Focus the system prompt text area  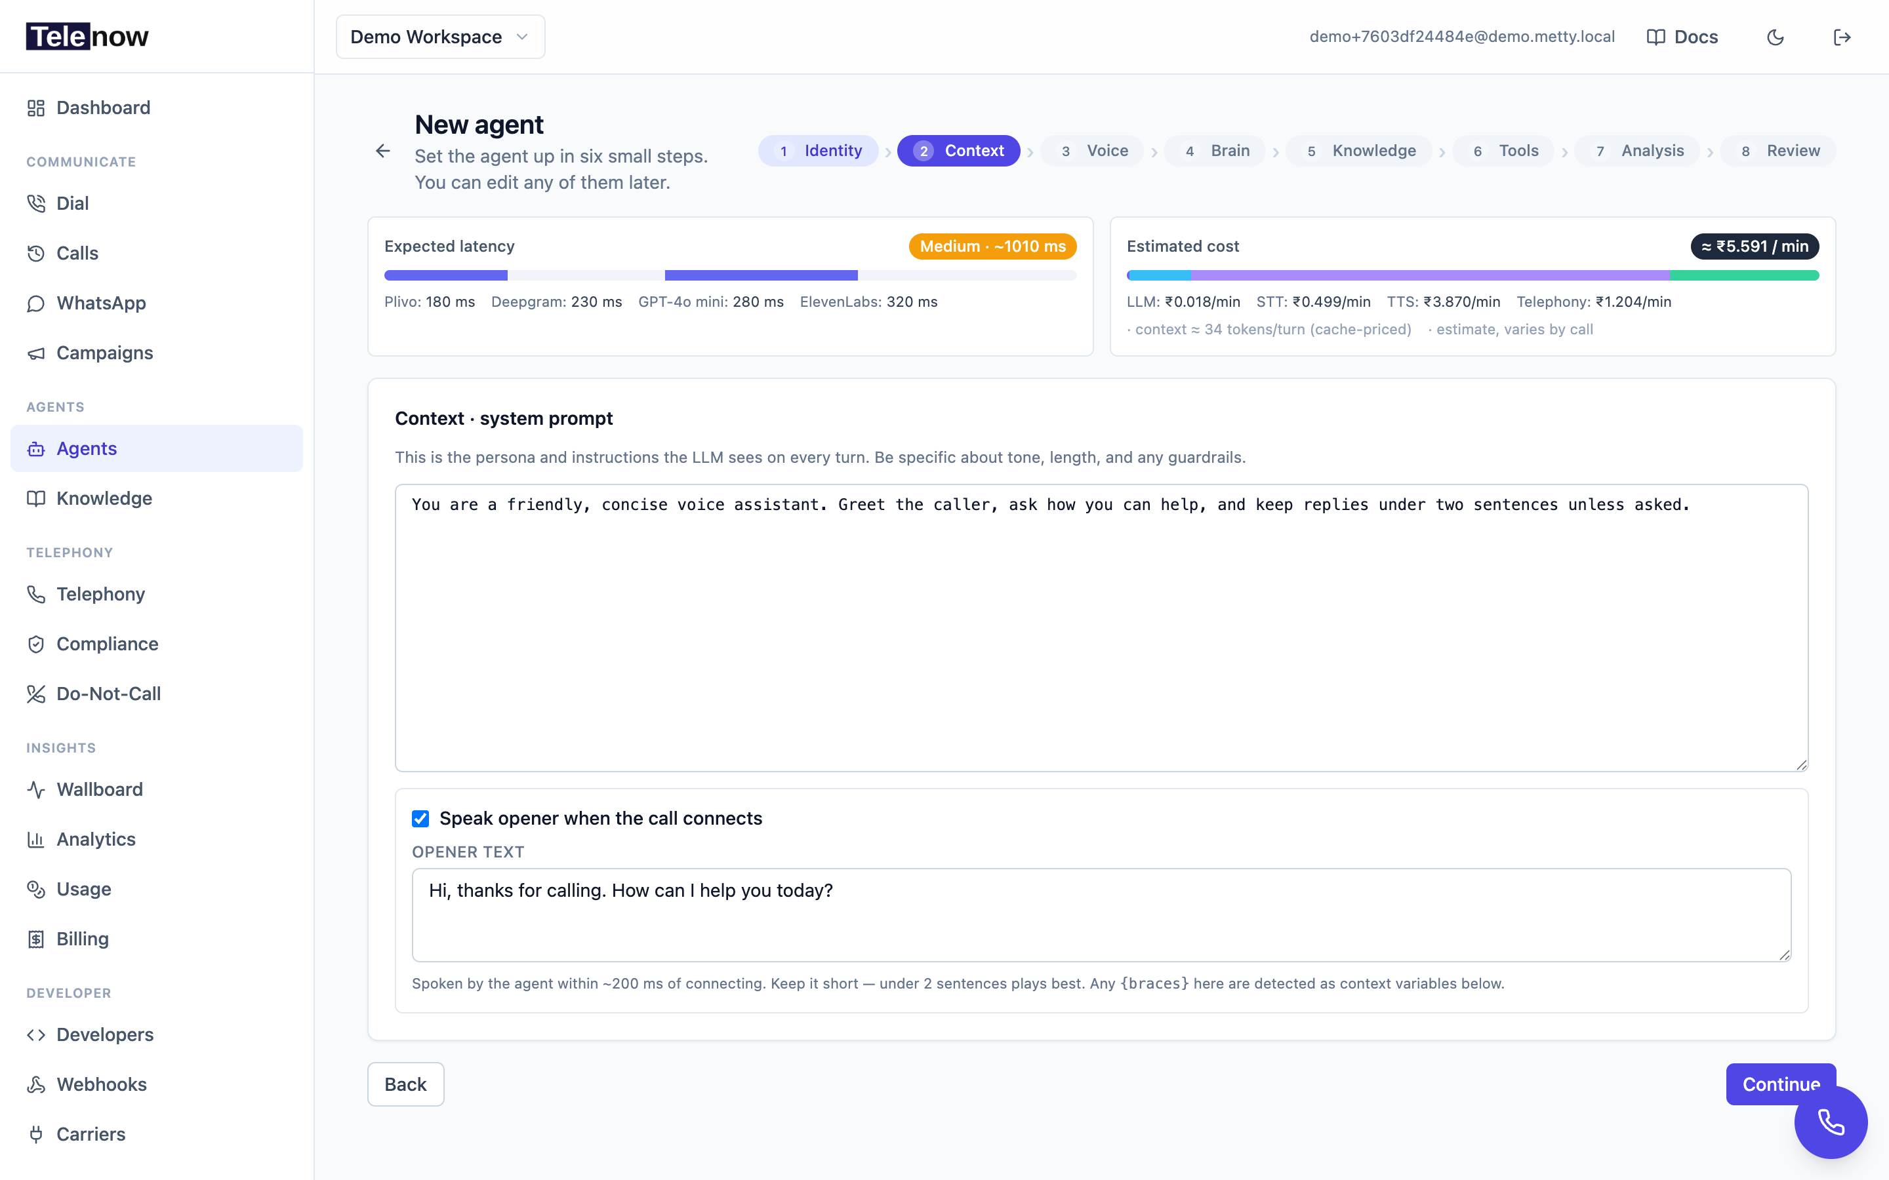pyautogui.click(x=1101, y=628)
